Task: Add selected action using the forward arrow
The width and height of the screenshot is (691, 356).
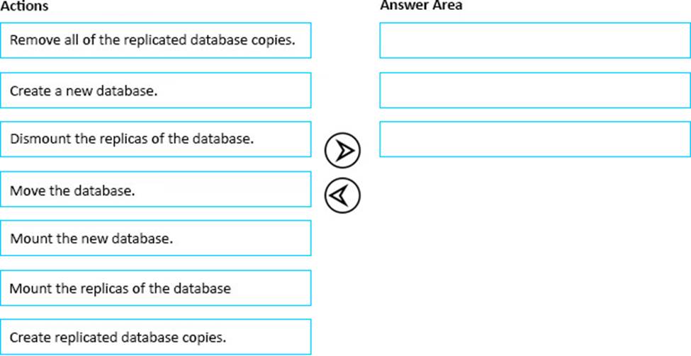Action: pos(342,150)
